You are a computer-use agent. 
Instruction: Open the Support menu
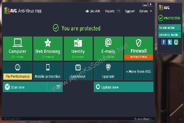130,11
